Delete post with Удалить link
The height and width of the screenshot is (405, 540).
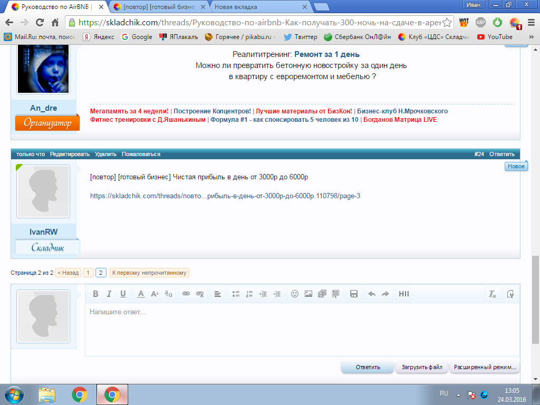click(105, 155)
